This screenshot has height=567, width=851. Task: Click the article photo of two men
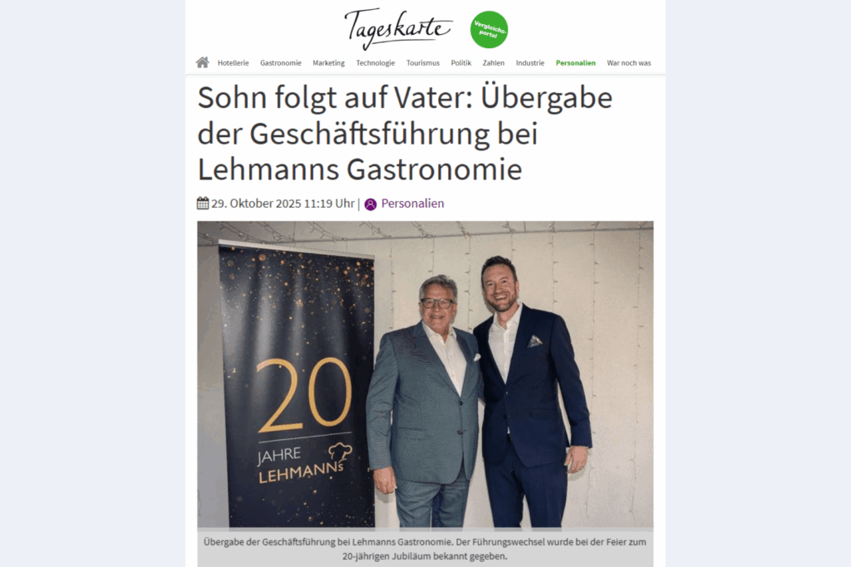425,374
